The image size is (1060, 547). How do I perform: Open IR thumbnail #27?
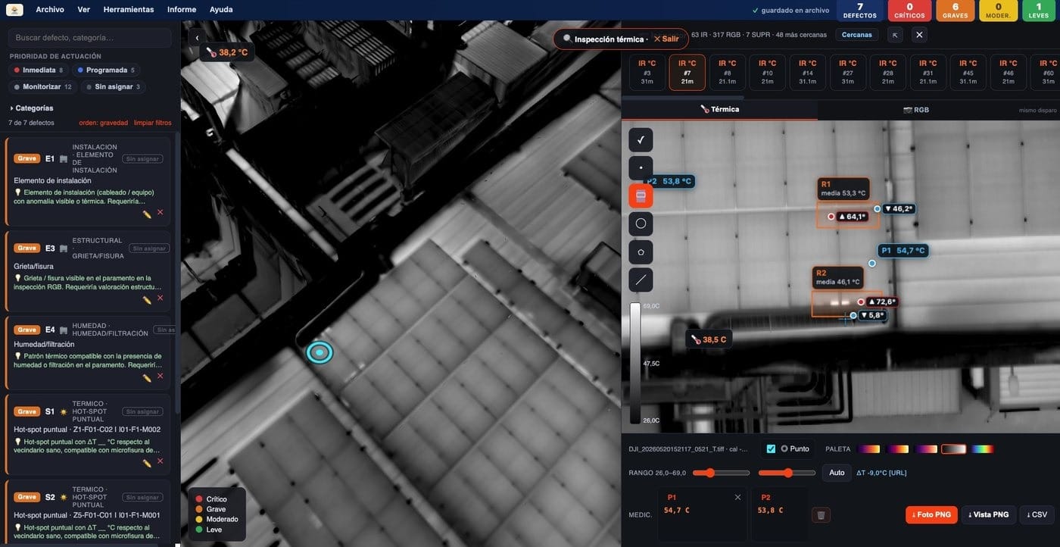click(848, 72)
